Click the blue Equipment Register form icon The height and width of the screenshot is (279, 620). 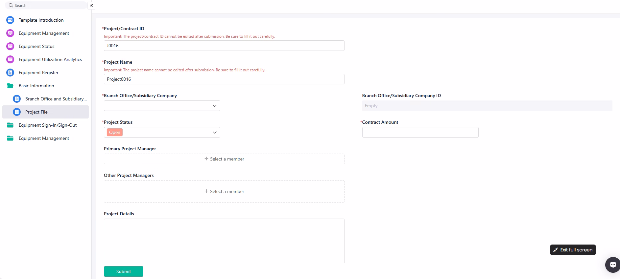click(x=10, y=73)
